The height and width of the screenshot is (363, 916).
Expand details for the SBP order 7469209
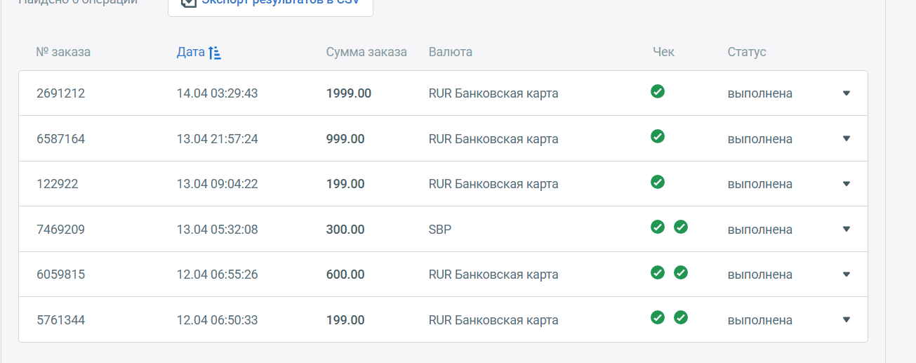(847, 229)
